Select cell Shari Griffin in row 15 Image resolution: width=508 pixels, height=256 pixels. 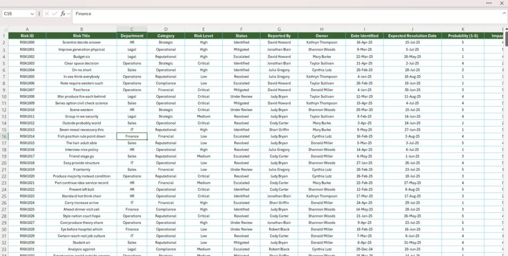[x=279, y=130]
